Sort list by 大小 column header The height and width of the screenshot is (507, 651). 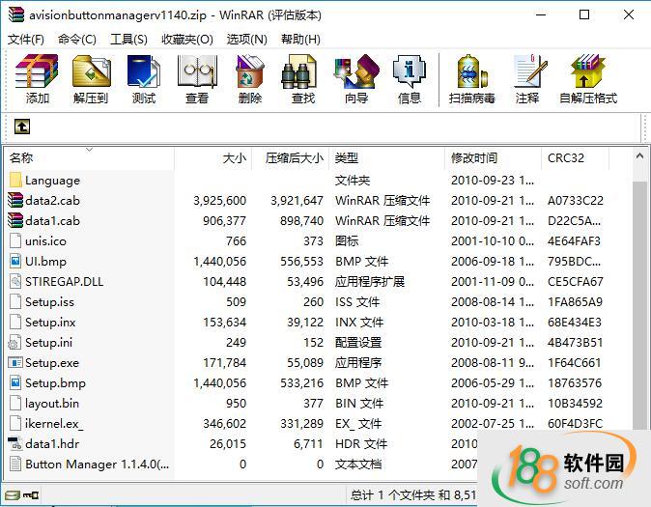pyautogui.click(x=234, y=157)
